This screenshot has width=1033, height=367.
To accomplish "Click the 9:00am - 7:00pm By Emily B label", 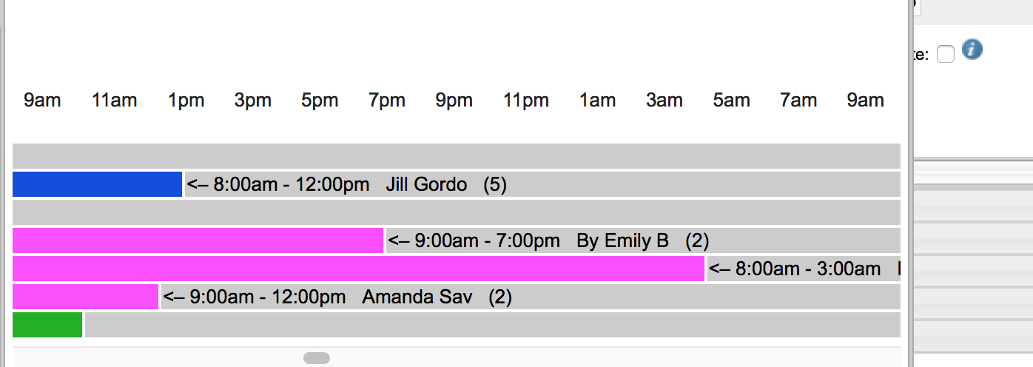I will 548,240.
